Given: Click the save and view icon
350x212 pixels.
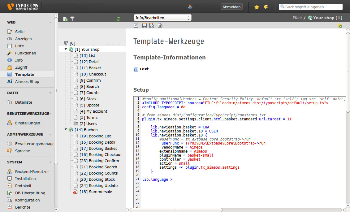Looking at the screenshot, I should point(160,26).
